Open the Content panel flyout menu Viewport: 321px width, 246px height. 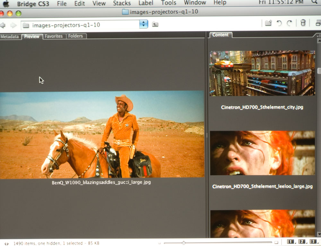tap(318, 36)
